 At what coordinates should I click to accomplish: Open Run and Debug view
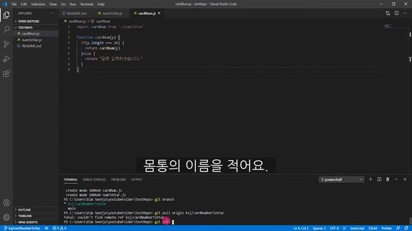6,59
